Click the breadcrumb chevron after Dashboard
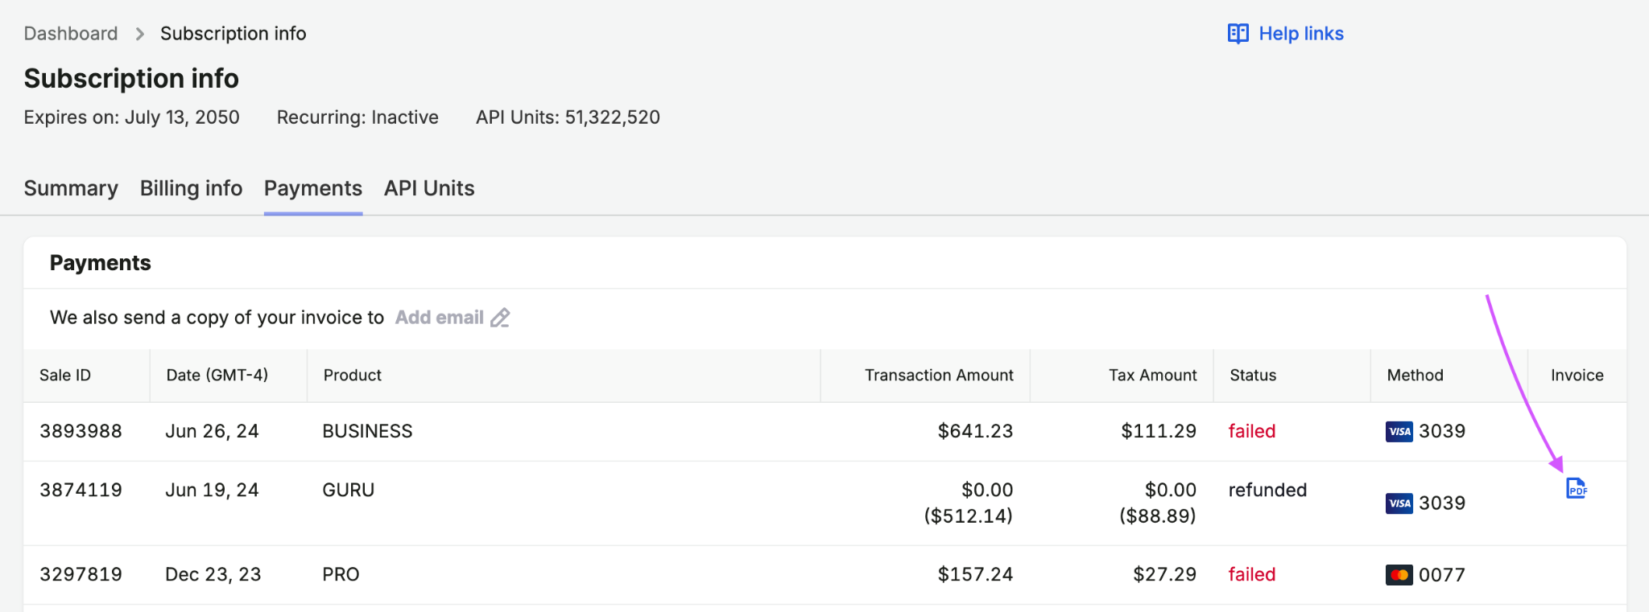The image size is (1649, 612). (x=139, y=34)
